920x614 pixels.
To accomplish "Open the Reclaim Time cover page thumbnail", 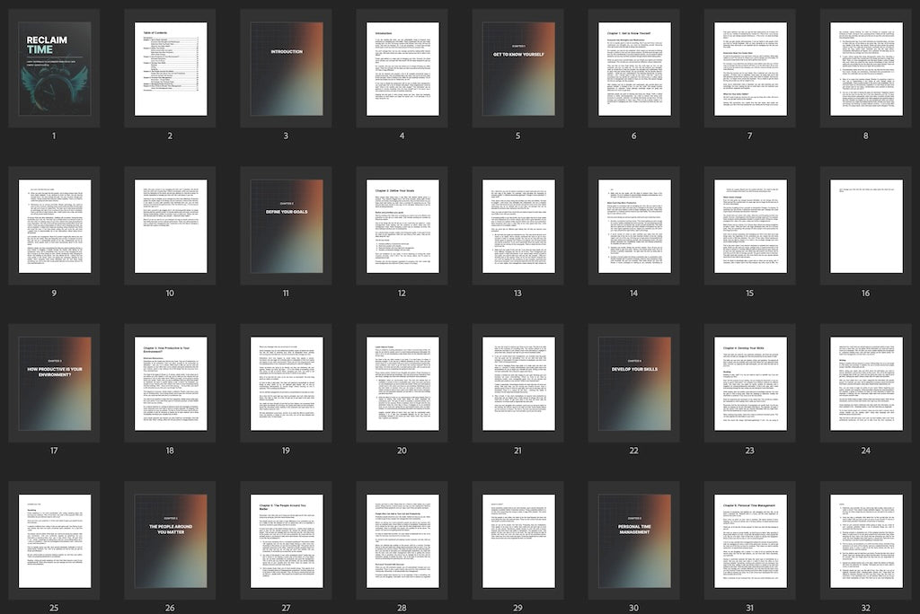I will coord(54,69).
